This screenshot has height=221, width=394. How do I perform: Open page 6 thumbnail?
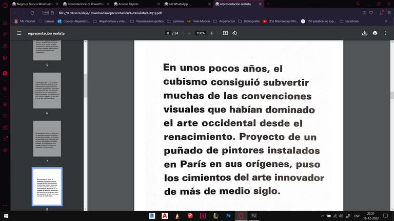coord(47,91)
